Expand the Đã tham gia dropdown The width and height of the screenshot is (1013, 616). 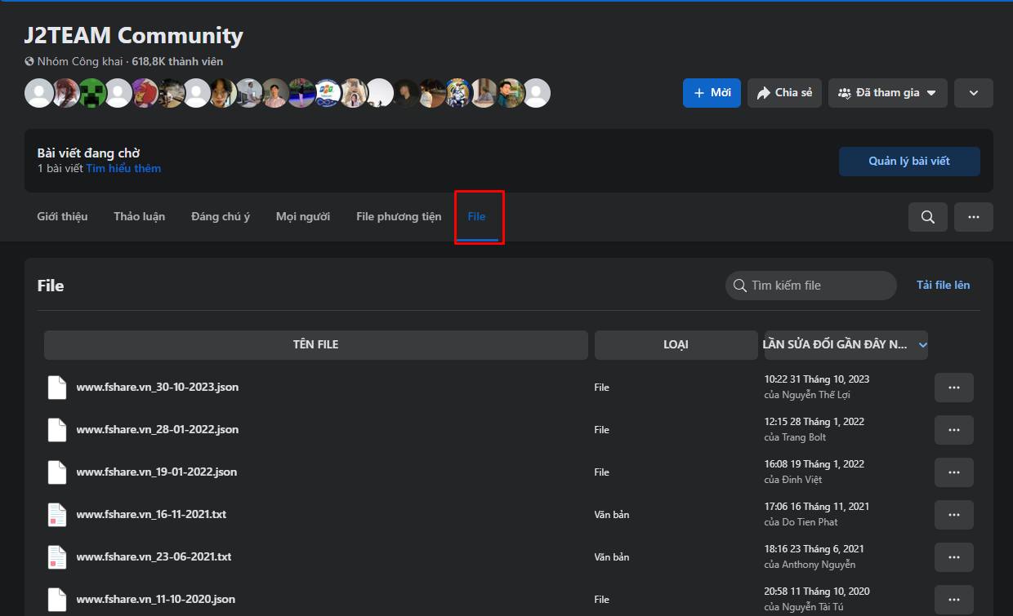(888, 93)
